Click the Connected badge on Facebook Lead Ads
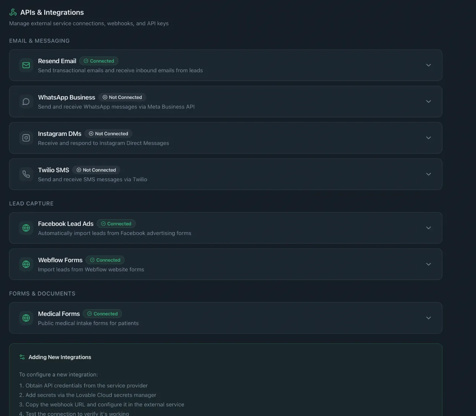The width and height of the screenshot is (476, 416). [x=116, y=224]
